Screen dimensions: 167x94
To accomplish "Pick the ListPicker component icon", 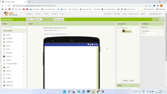I will [x=4, y=53].
